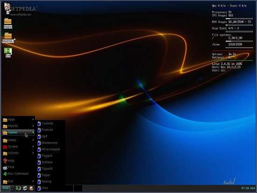The image size is (257, 193).
Task: Click the DSL menu button
Action: (x=6, y=188)
